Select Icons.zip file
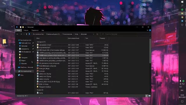 42,71
